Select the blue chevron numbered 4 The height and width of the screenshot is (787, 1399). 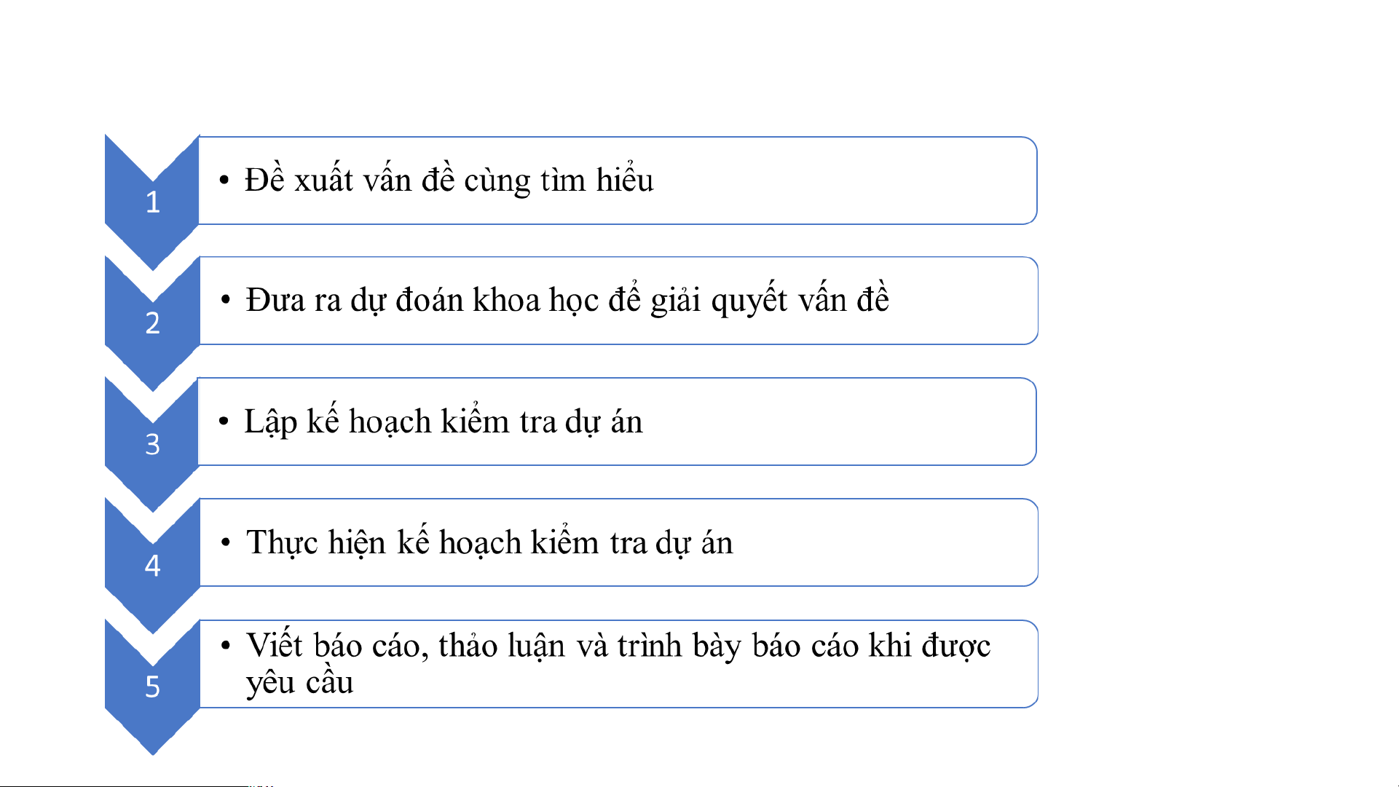tap(152, 565)
